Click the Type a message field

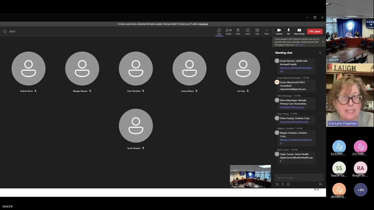[299, 178]
